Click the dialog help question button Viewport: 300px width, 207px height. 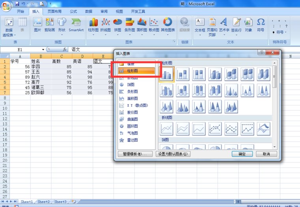coord(262,52)
